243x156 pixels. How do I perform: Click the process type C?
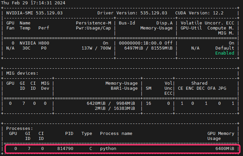(91, 149)
